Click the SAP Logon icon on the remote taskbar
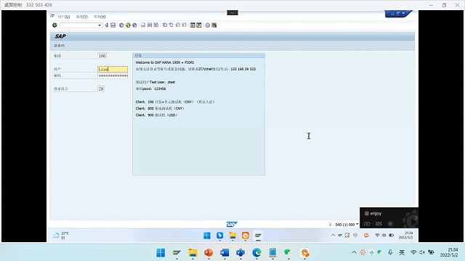 (x=258, y=236)
